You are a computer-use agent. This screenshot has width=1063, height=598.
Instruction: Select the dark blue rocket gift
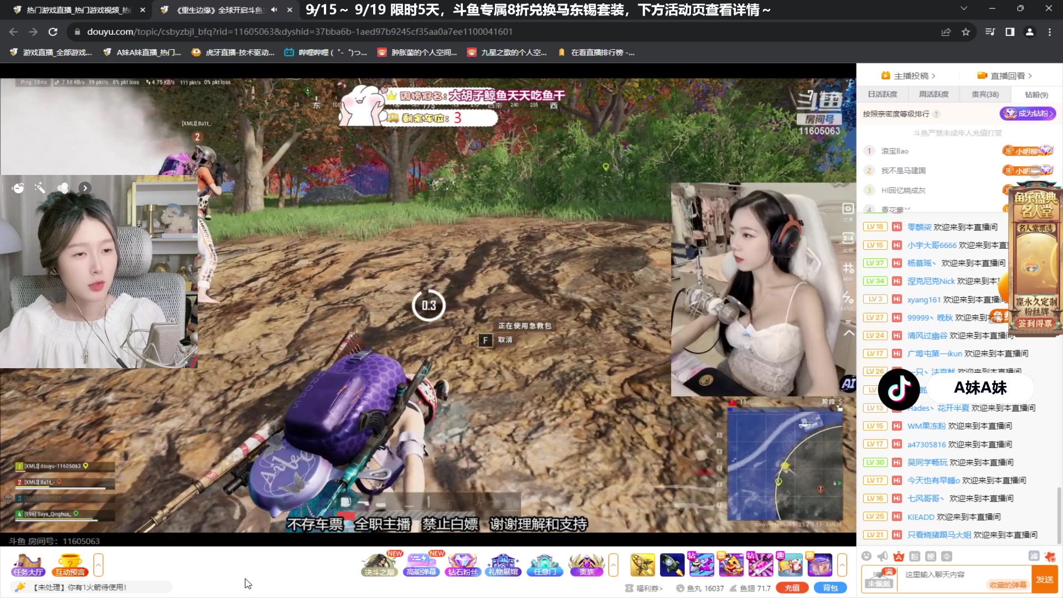[672, 565]
